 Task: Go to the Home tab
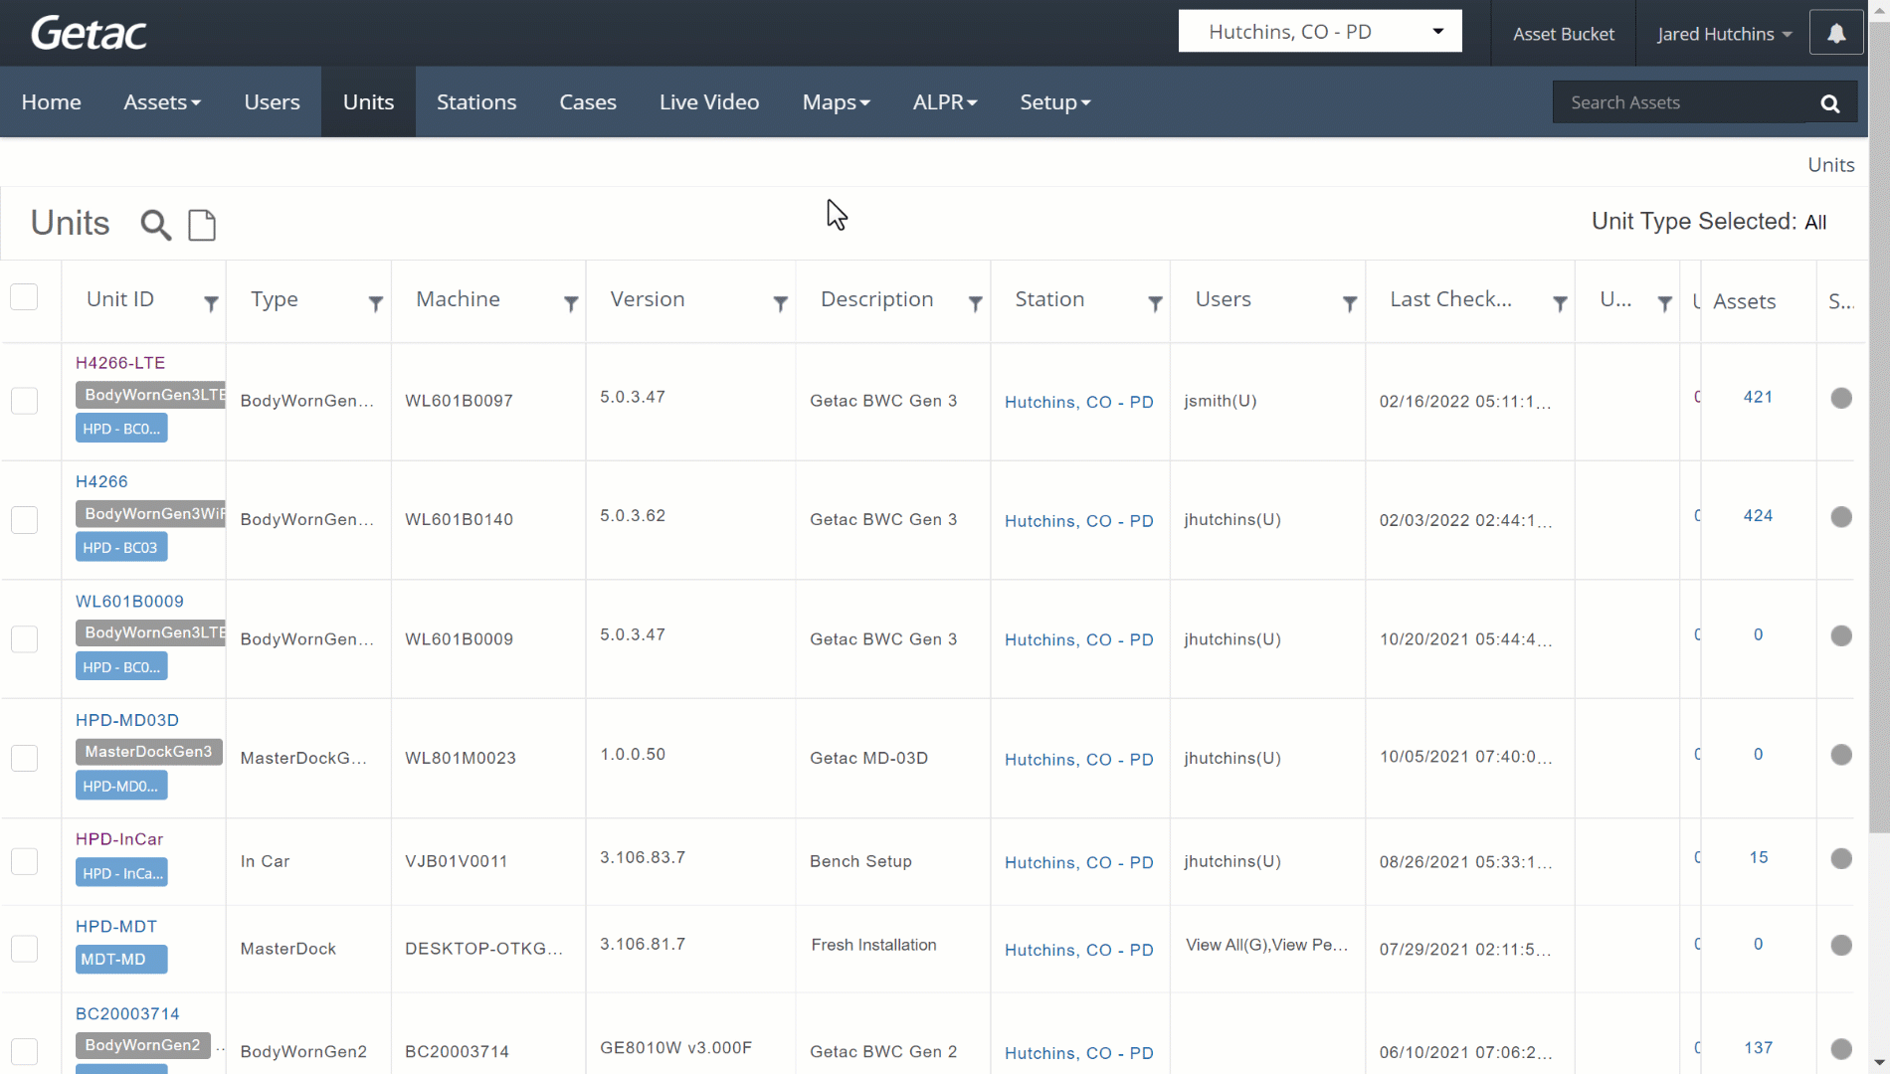pos(52,102)
